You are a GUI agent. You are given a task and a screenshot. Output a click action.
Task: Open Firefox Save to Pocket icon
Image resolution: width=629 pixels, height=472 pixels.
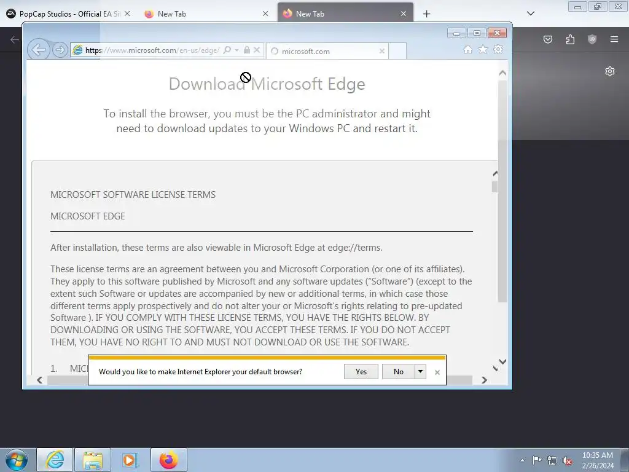pyautogui.click(x=548, y=39)
